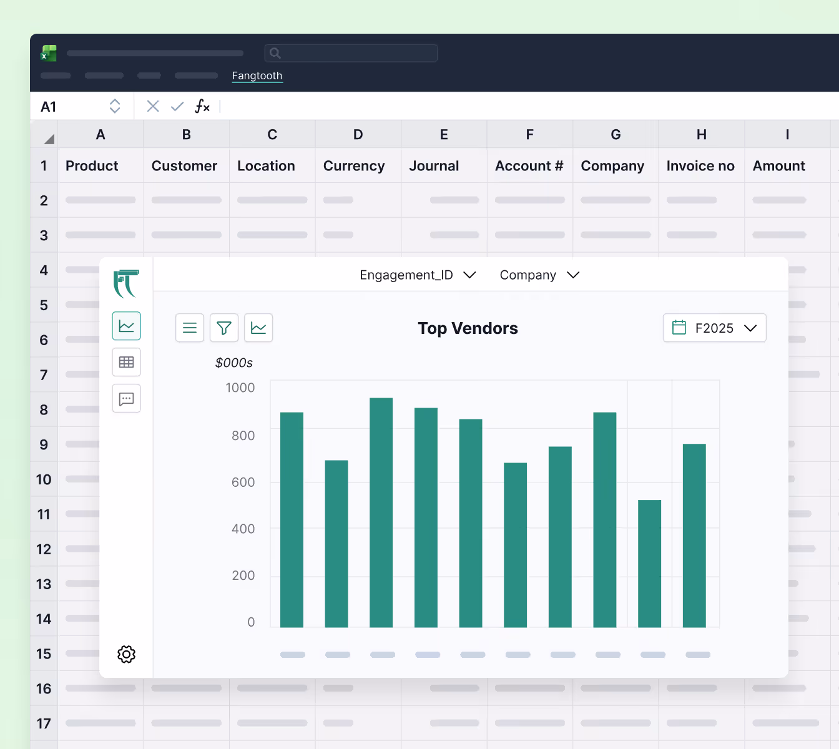Select the chart view sidebar icon
Image resolution: width=839 pixels, height=749 pixels.
click(x=127, y=326)
